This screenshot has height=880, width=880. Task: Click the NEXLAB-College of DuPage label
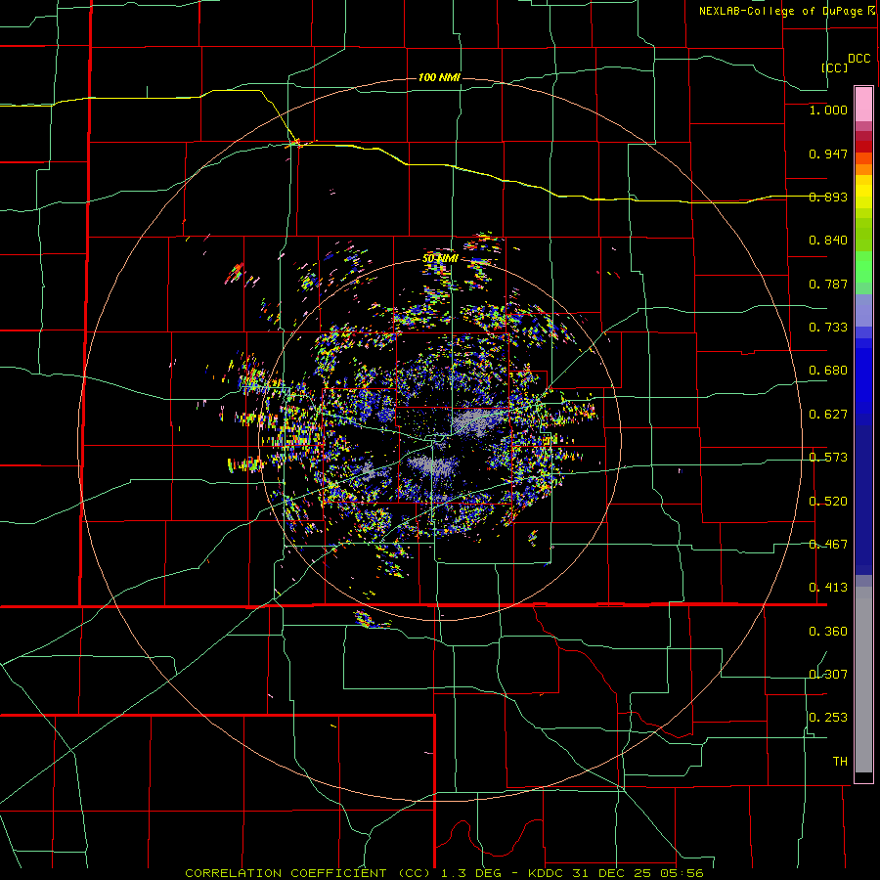[x=783, y=11]
